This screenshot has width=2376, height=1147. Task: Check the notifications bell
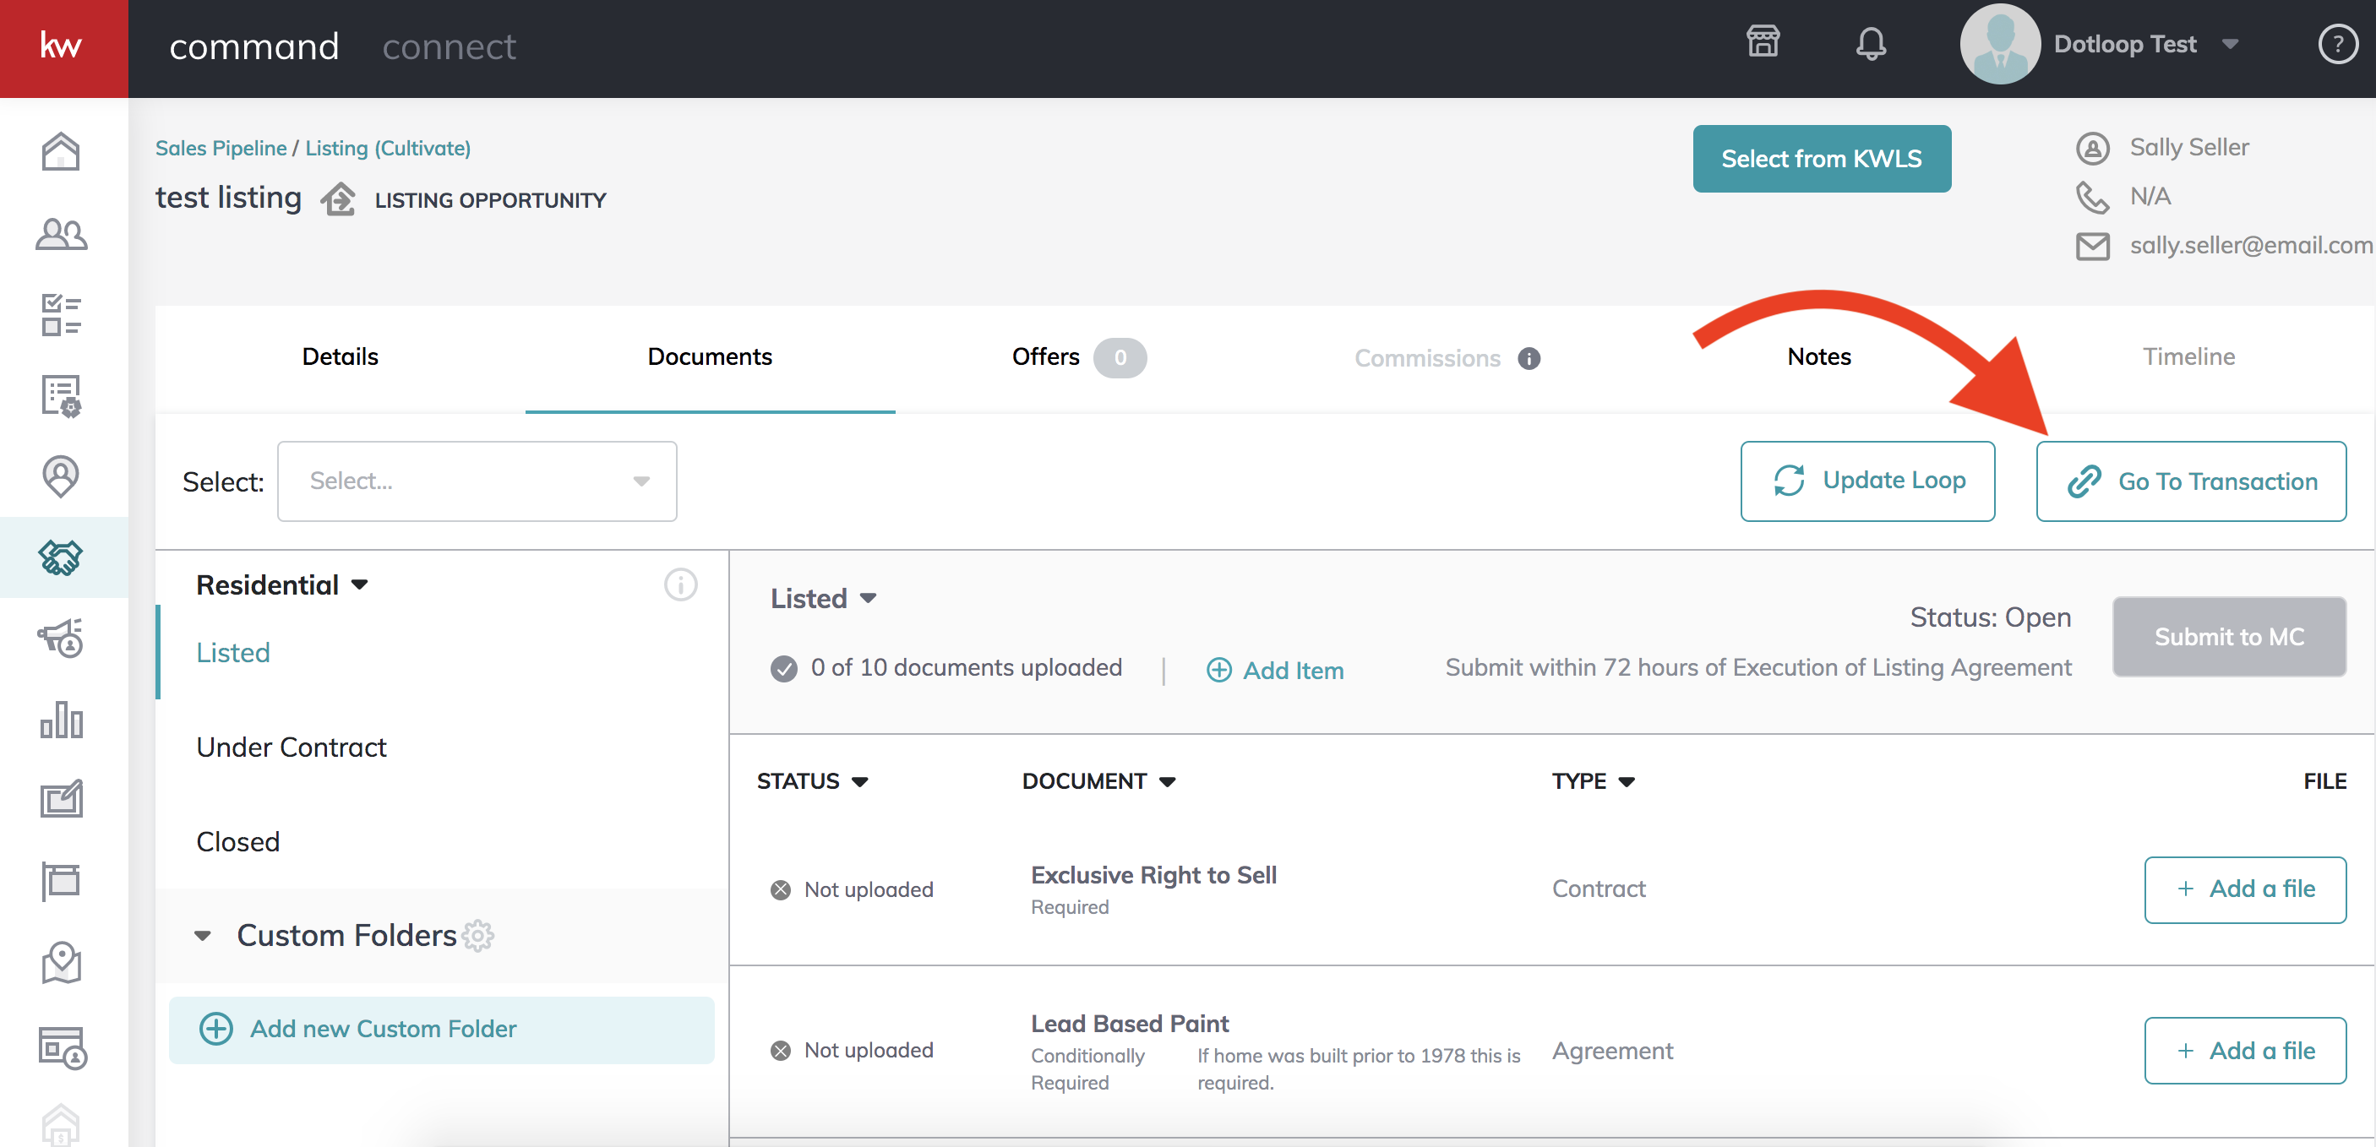(x=1872, y=41)
